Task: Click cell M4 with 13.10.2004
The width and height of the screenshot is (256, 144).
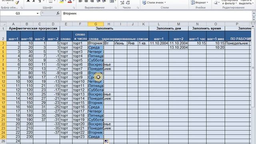Action: (178, 48)
